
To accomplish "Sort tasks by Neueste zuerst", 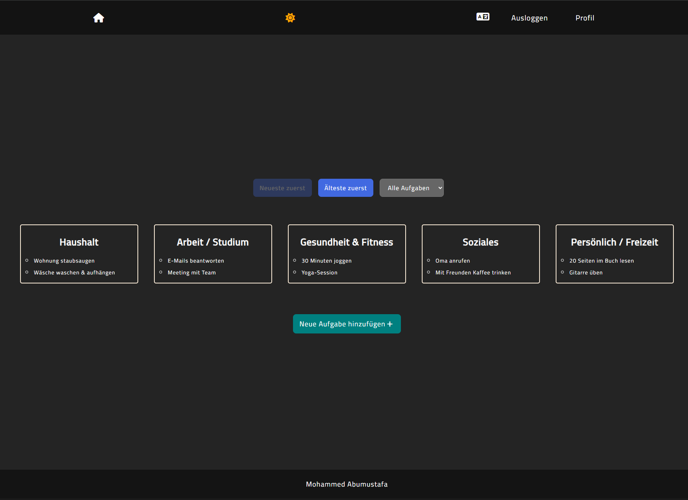I will (282, 188).
